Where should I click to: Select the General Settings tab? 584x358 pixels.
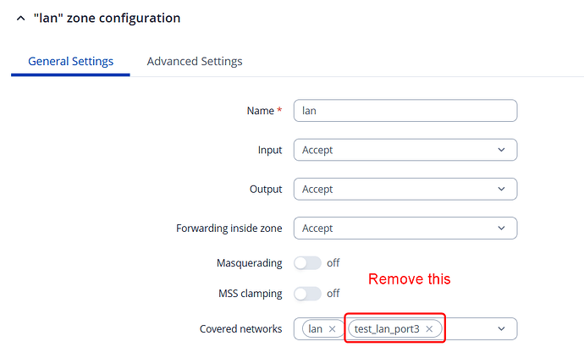pos(71,62)
